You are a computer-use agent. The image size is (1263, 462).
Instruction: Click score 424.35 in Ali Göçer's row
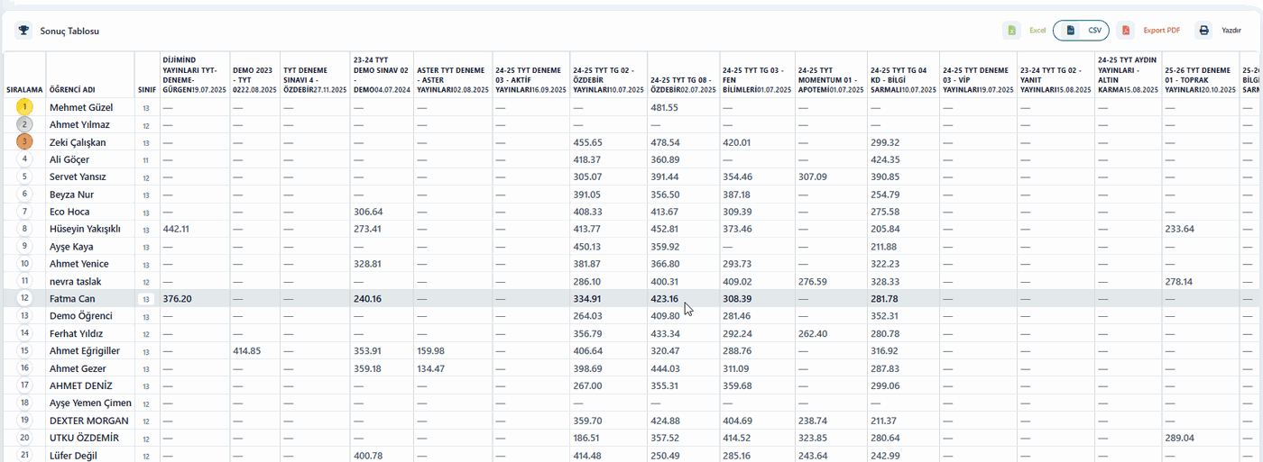point(885,159)
